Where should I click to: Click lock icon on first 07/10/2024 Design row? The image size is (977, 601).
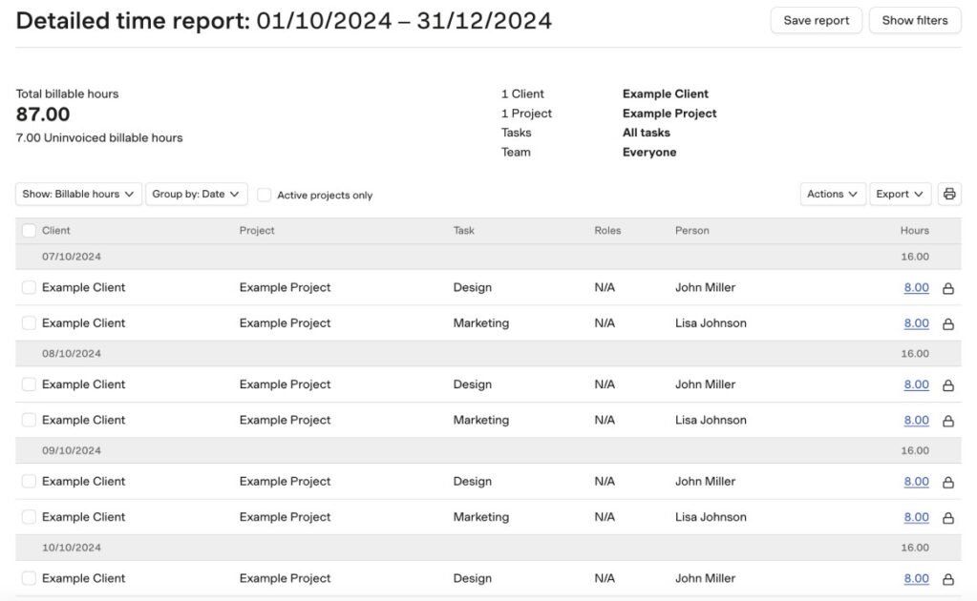948,288
